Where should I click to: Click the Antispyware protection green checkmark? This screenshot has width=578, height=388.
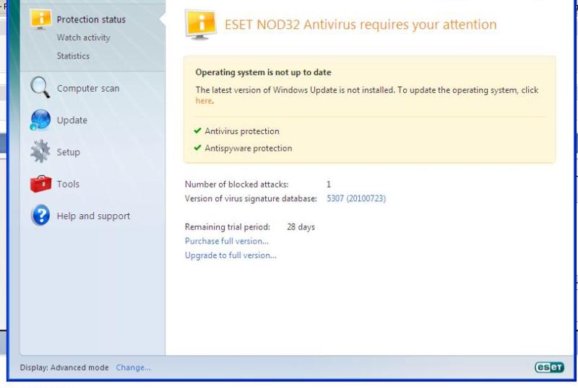tap(197, 147)
